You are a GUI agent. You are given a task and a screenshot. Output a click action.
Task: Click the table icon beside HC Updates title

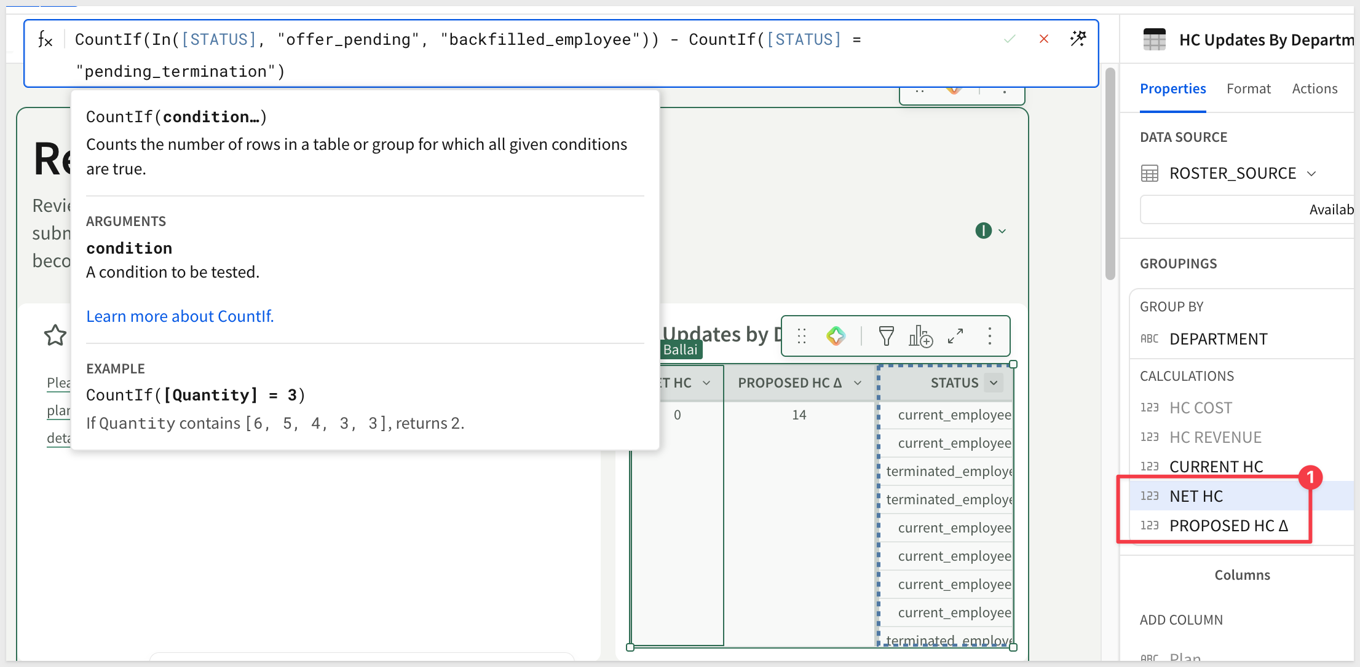click(1154, 40)
